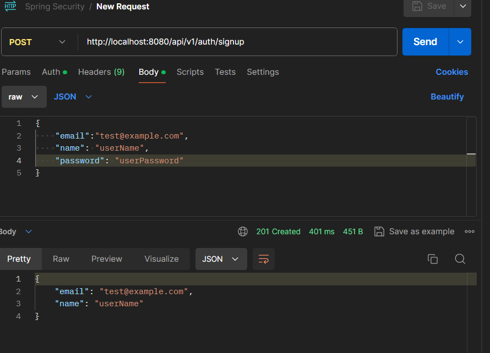The image size is (490, 353).
Task: Click Beautify to format the body
Action: [x=447, y=97]
